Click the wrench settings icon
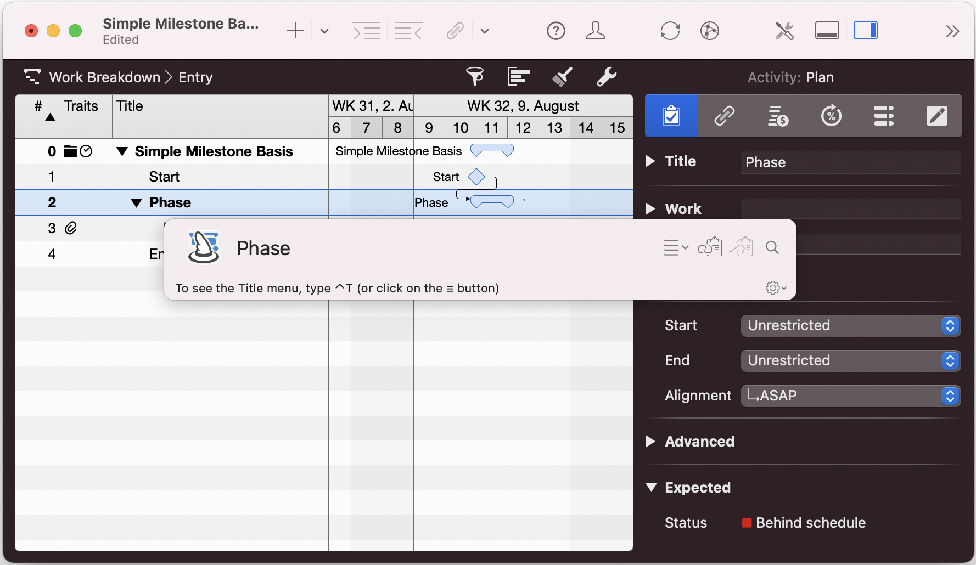The width and height of the screenshot is (976, 565). (607, 77)
